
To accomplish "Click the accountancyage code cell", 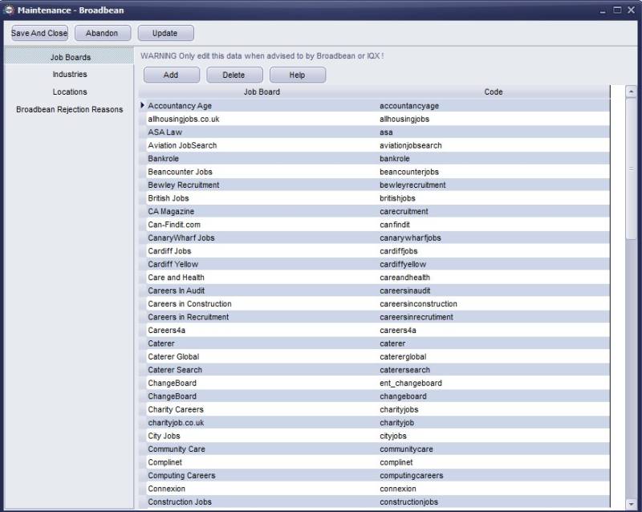I will (494, 106).
